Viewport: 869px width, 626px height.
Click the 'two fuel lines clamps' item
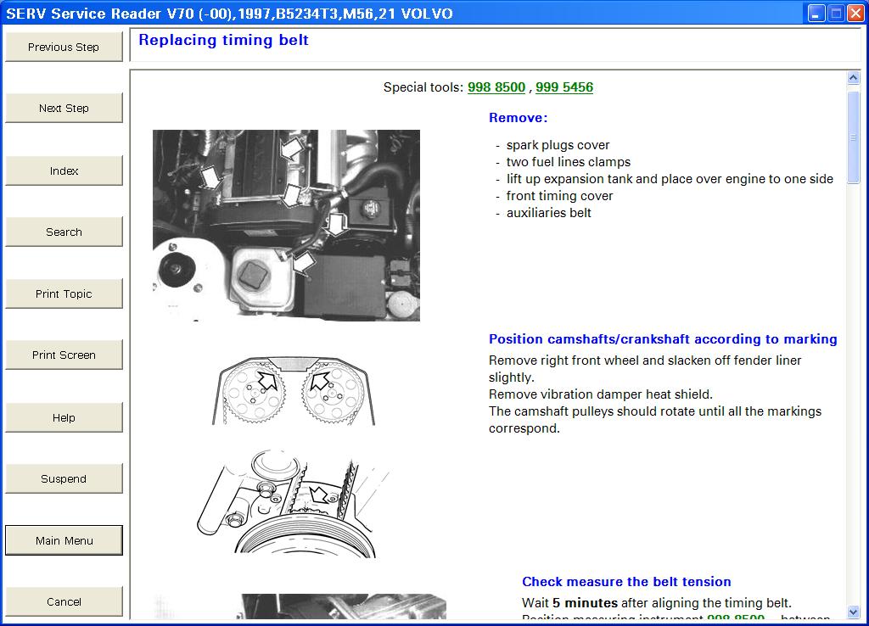coord(568,162)
